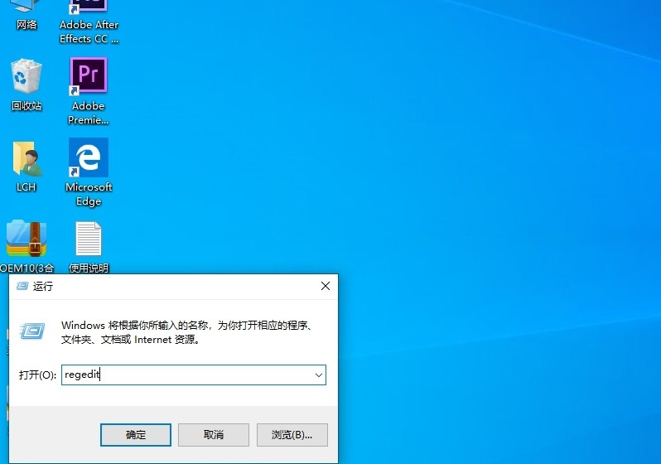Click the 打开(O): label
This screenshot has width=661, height=464.
pyautogui.click(x=37, y=375)
